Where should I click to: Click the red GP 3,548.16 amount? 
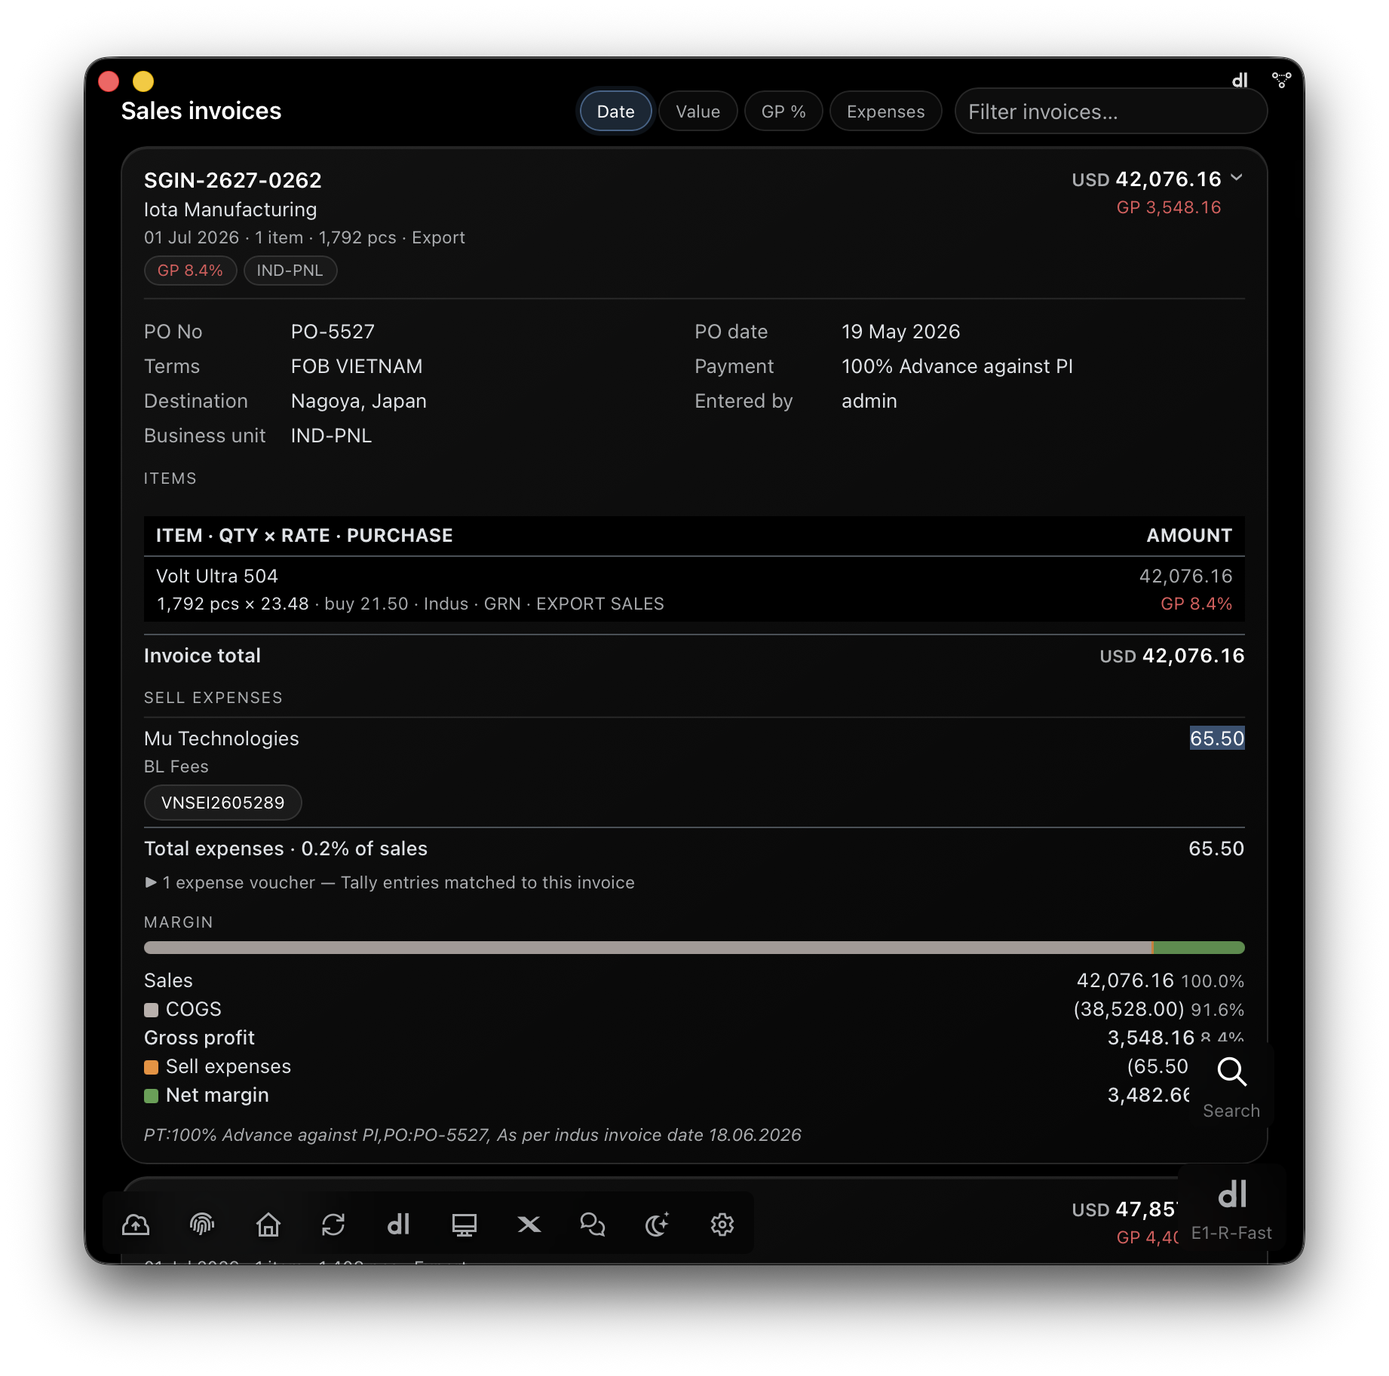click(1168, 207)
